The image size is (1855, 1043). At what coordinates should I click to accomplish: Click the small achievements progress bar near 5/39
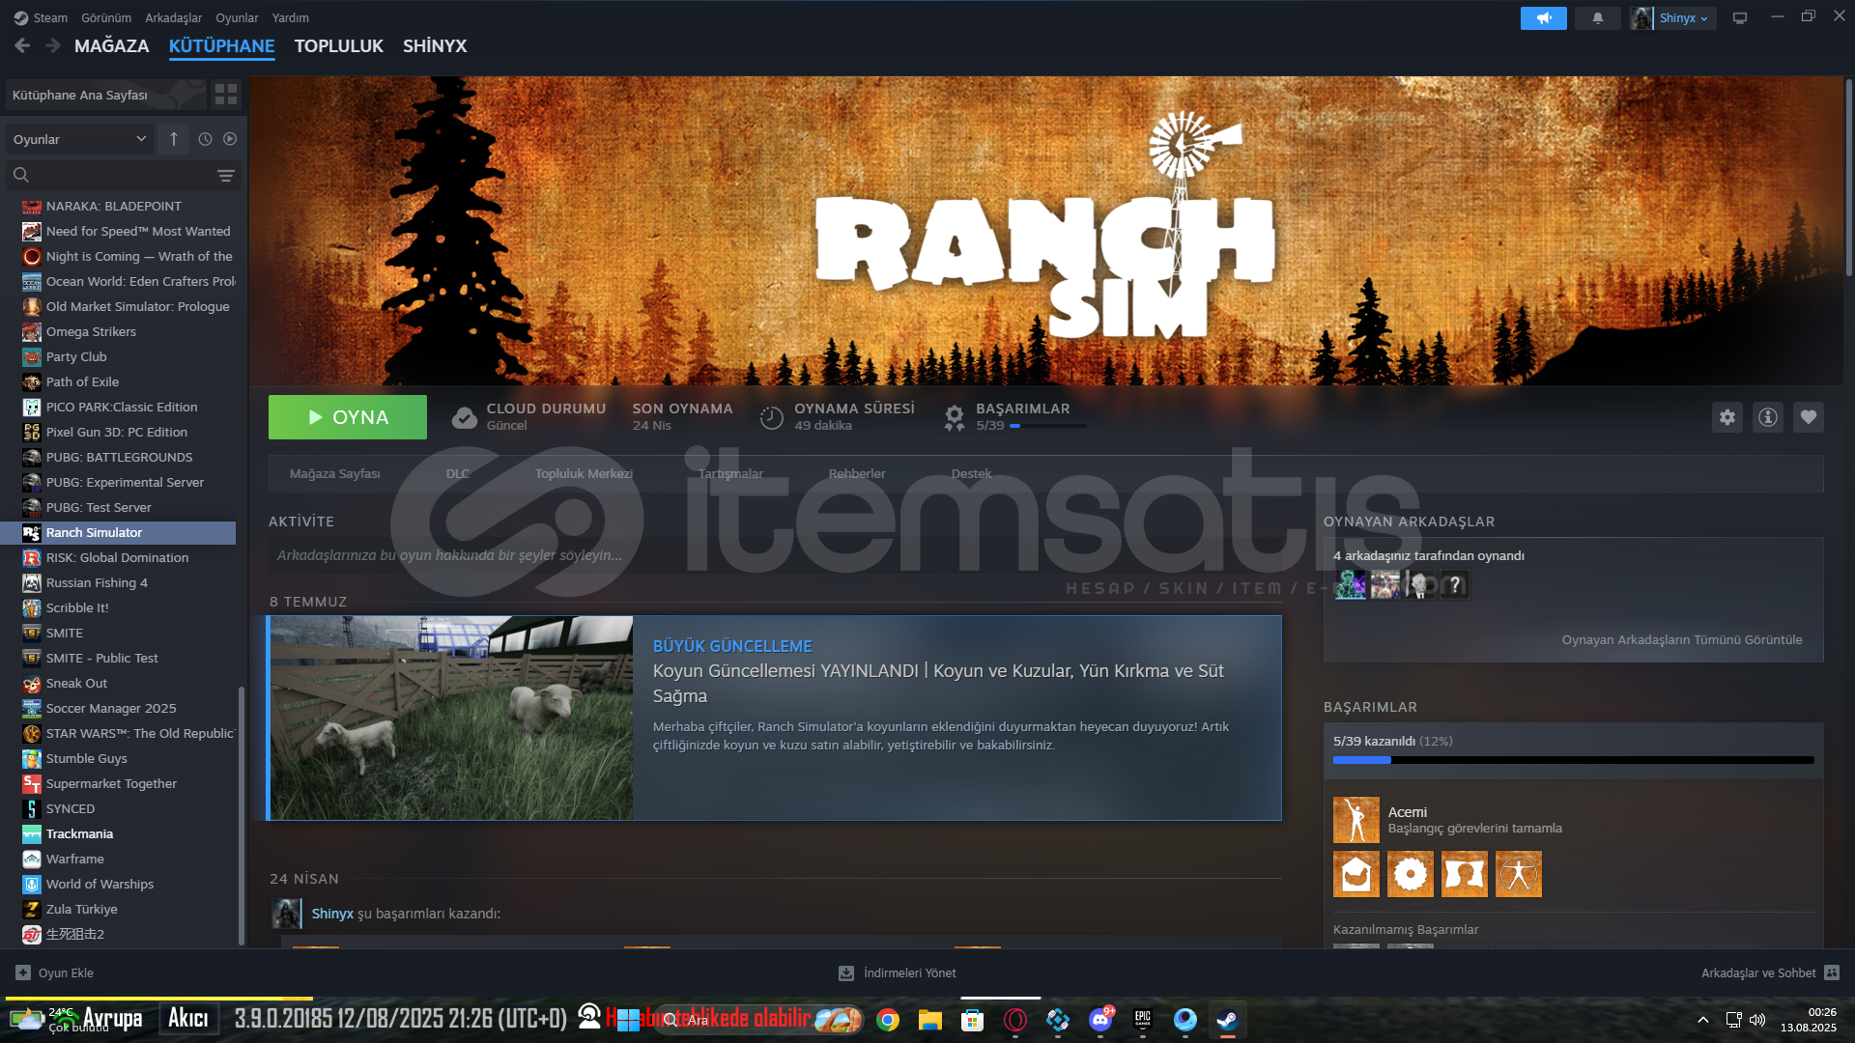tap(1048, 426)
